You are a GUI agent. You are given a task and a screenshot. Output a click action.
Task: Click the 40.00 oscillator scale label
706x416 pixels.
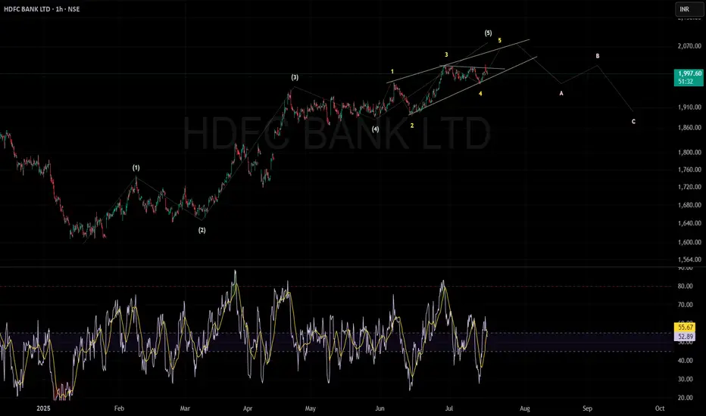click(x=685, y=361)
